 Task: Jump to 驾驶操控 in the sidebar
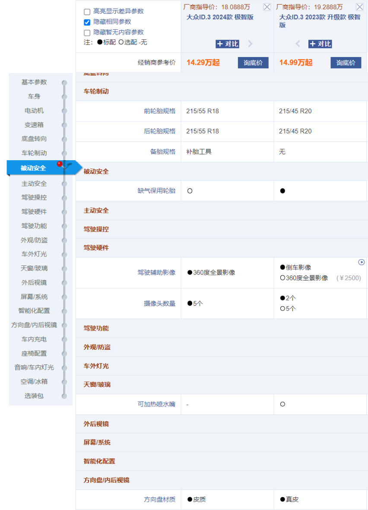click(x=34, y=197)
